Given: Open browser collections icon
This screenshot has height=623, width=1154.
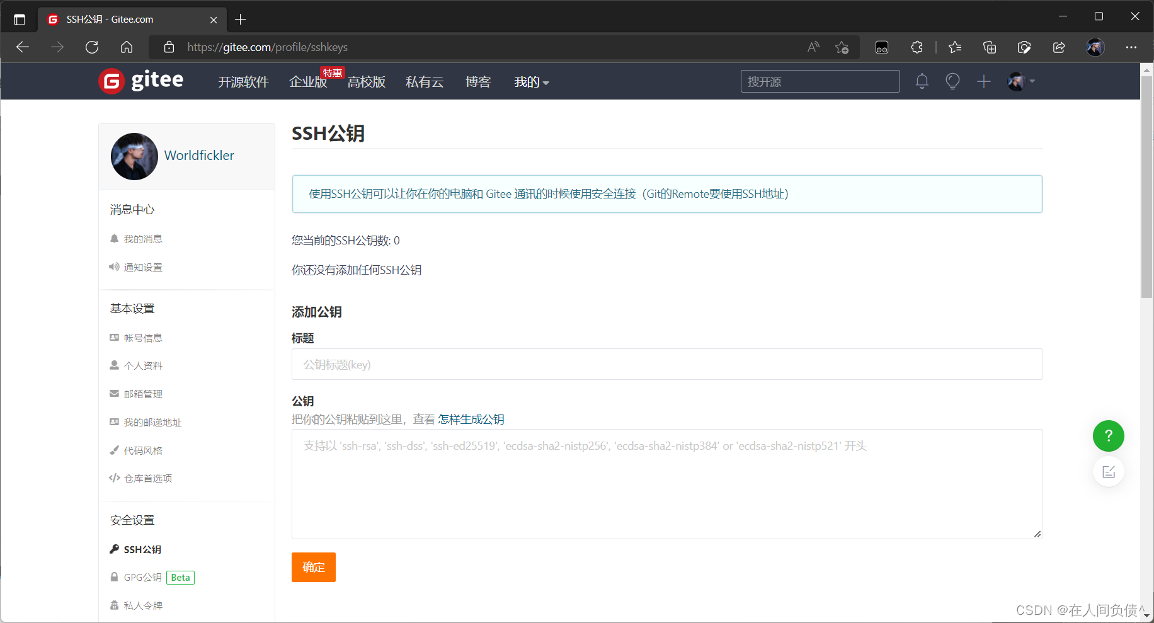Looking at the screenshot, I should tap(990, 47).
